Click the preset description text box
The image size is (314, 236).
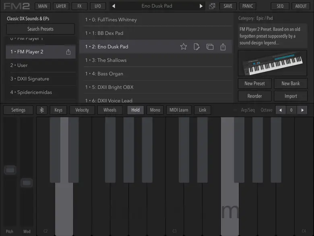[x=273, y=36]
